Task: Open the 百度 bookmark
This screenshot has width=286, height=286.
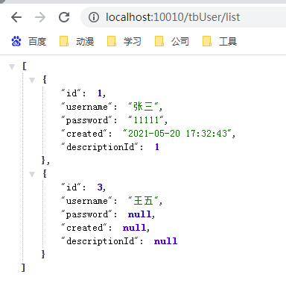Action: 29,41
